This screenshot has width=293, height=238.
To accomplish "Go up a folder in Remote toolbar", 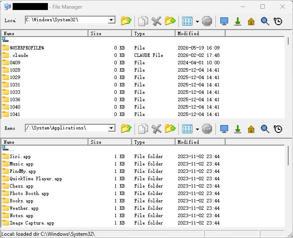I will pos(126,129).
